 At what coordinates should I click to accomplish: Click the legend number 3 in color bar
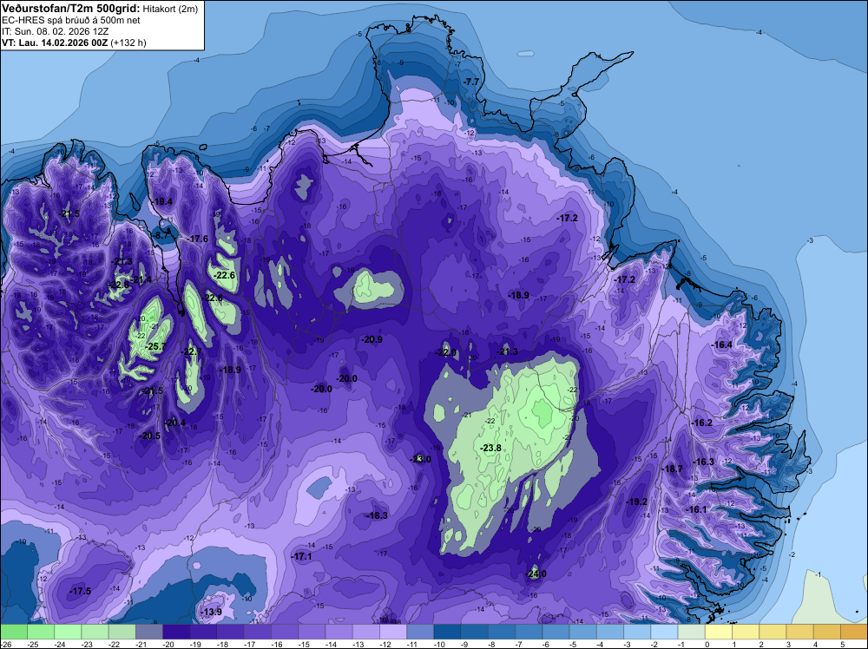[789, 645]
